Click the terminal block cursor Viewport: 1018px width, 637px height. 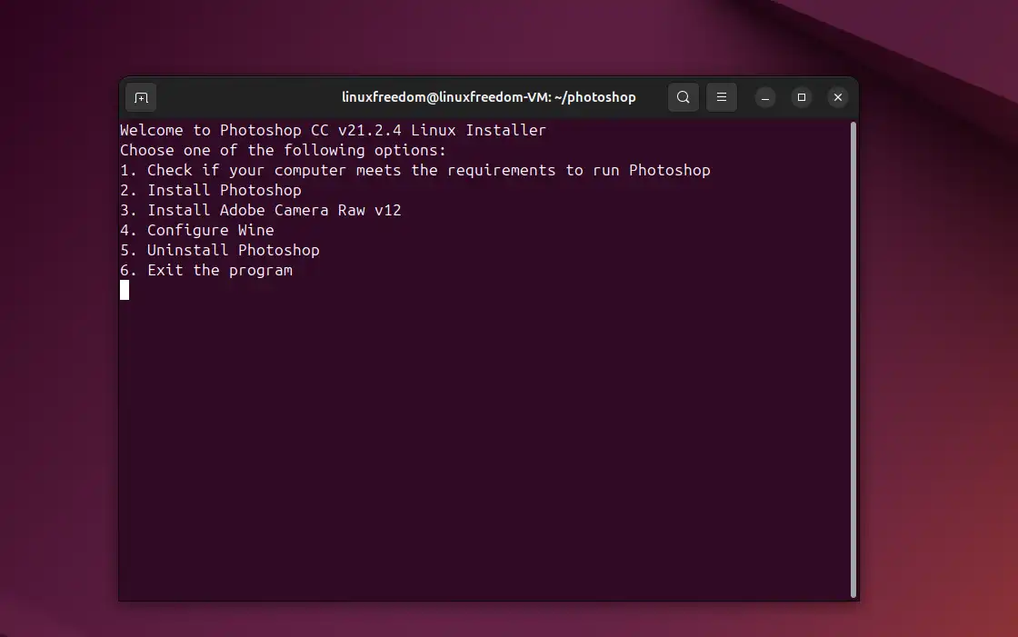click(125, 290)
